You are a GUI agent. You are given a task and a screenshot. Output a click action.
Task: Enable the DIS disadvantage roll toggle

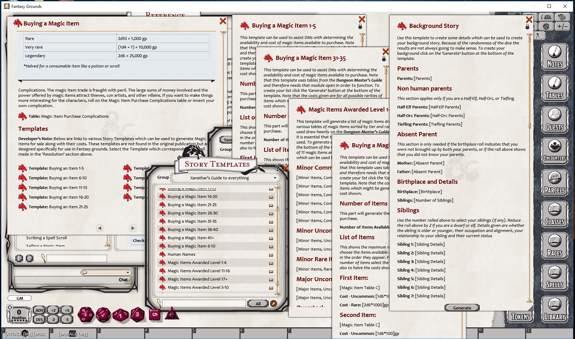pos(39,319)
